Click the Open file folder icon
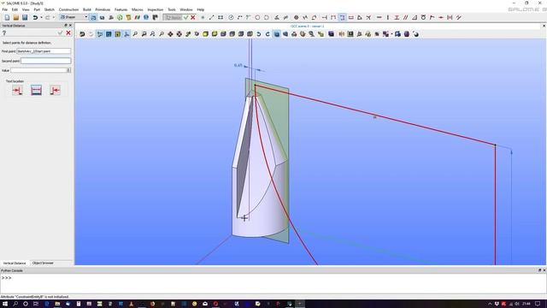Screen dimensions: 547x308 click(15, 17)
